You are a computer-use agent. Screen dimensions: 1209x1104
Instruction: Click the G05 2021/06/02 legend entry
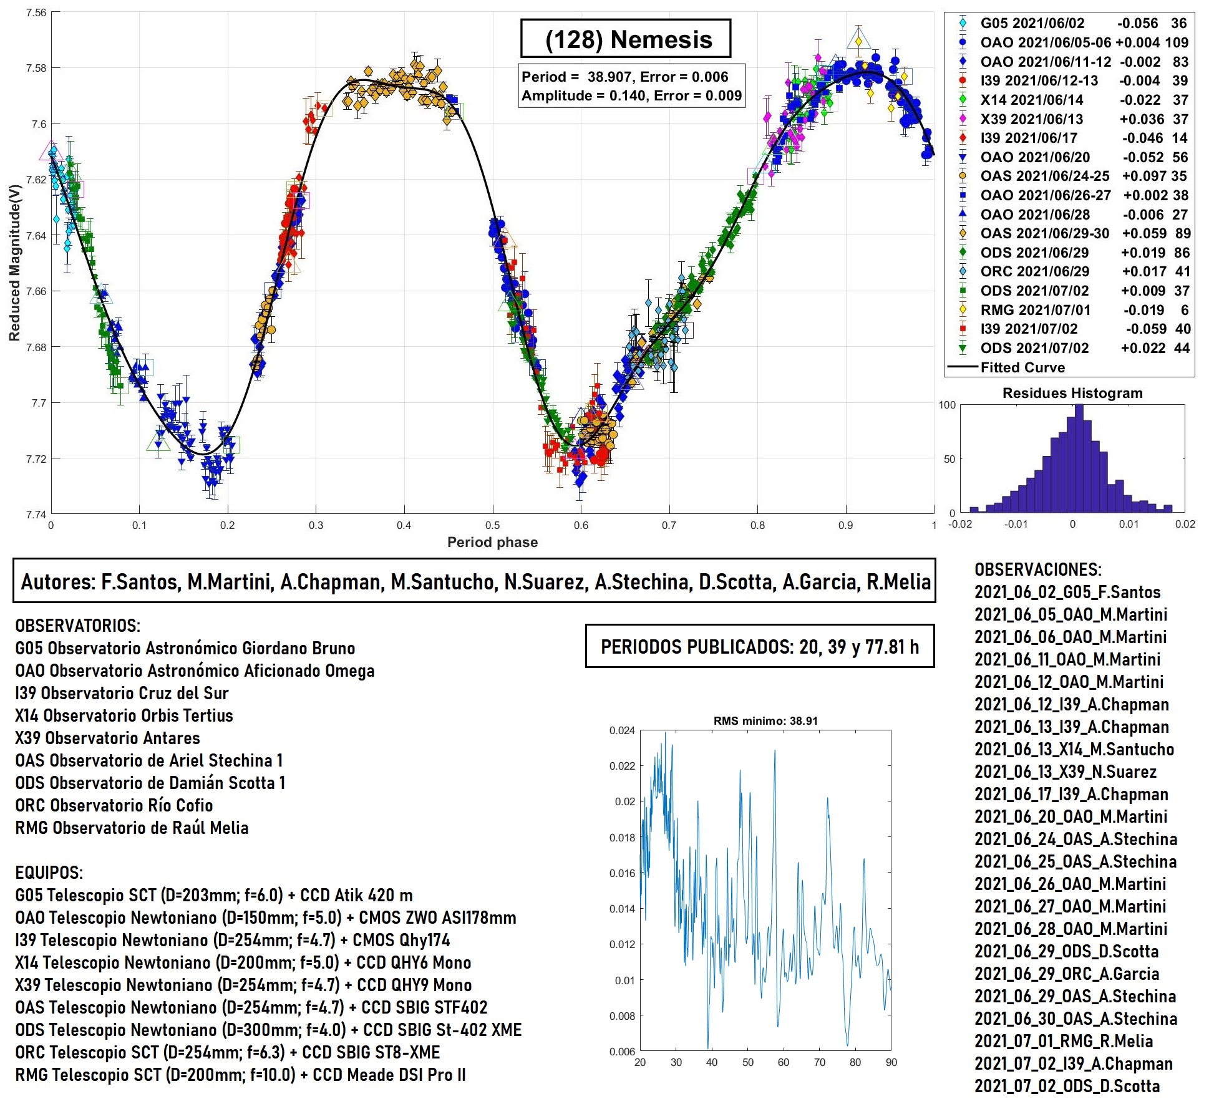click(1069, 23)
